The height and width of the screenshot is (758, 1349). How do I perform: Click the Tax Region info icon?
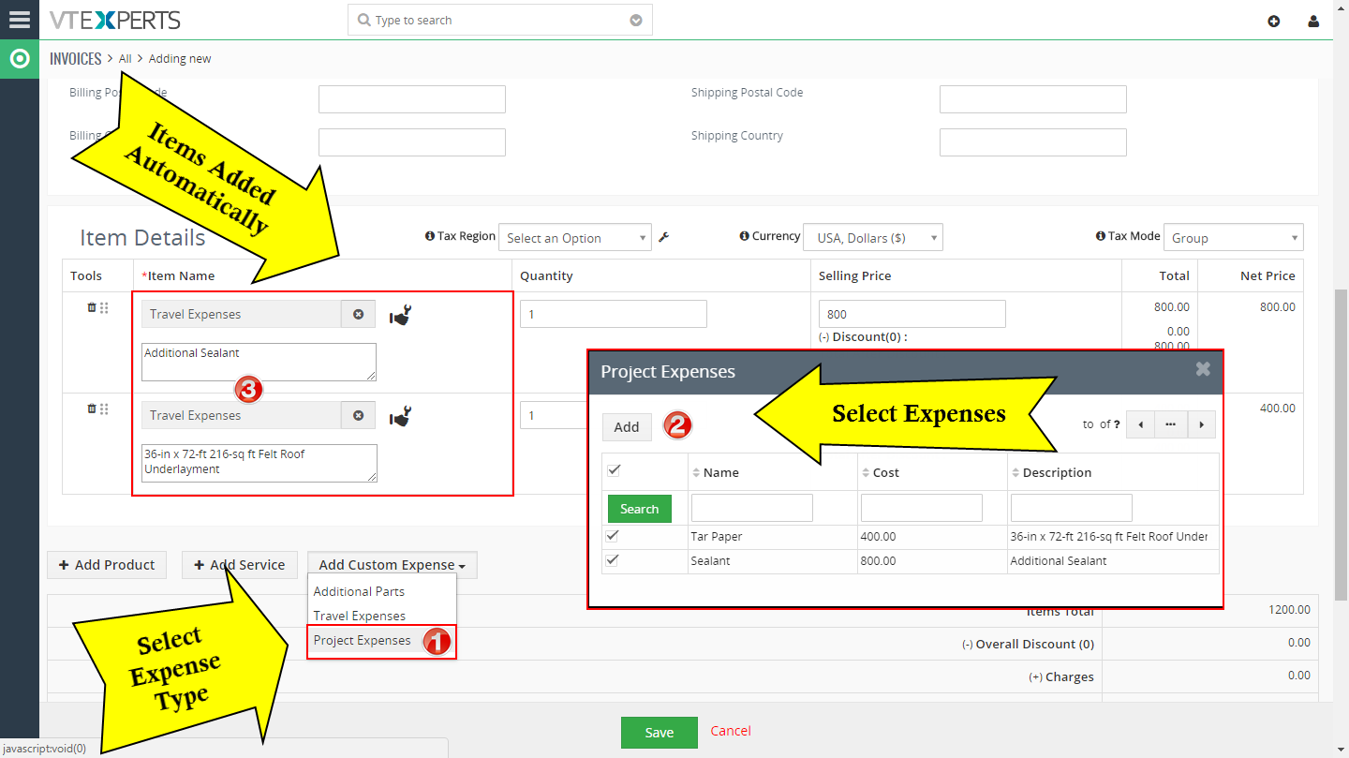tap(430, 236)
